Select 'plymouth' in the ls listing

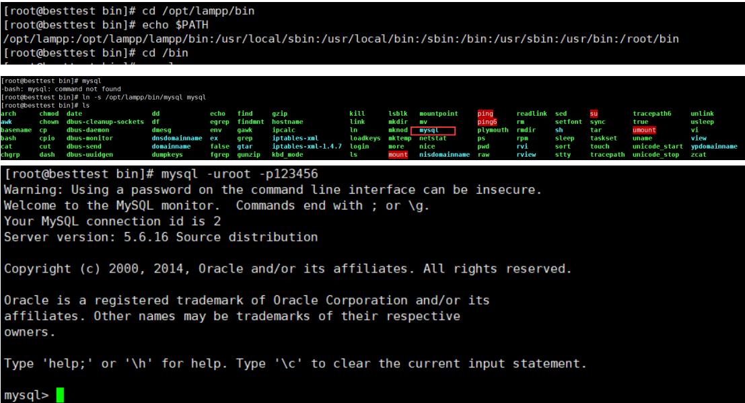pyautogui.click(x=493, y=130)
